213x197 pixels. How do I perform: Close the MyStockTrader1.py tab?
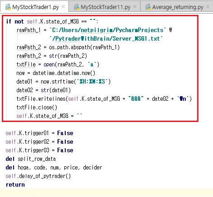pyautogui.click(x=63, y=7)
